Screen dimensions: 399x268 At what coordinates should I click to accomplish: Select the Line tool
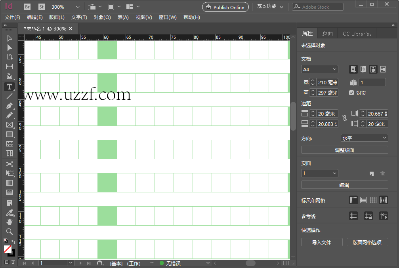(10, 96)
